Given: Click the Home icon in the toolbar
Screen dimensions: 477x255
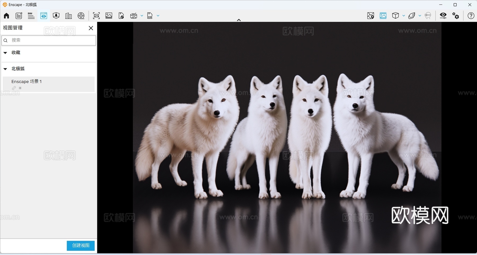Looking at the screenshot, I should pyautogui.click(x=6, y=16).
